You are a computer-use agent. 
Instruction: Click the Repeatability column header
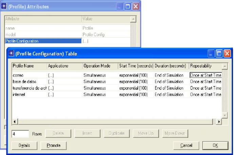click(x=206, y=66)
